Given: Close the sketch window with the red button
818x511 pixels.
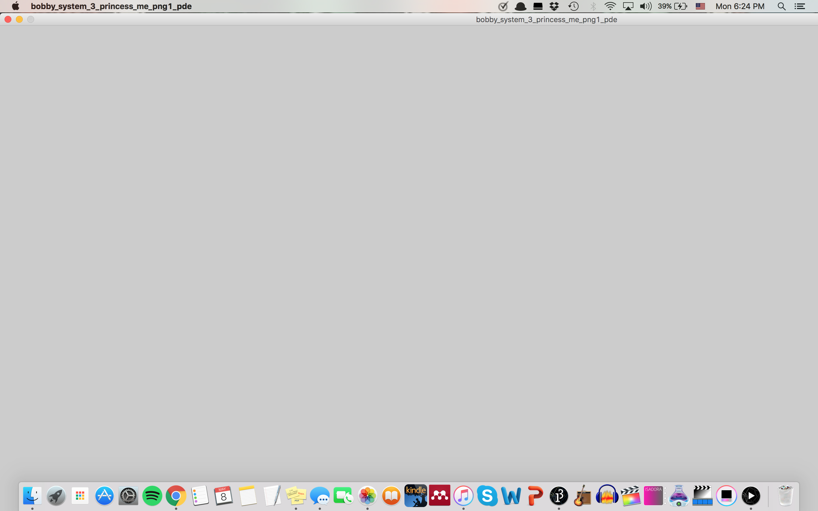Looking at the screenshot, I should click(x=8, y=19).
